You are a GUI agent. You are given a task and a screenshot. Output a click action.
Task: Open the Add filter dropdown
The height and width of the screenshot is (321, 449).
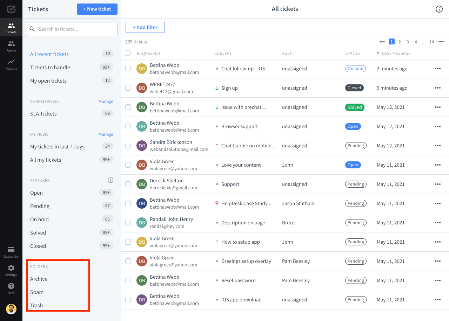coord(145,27)
